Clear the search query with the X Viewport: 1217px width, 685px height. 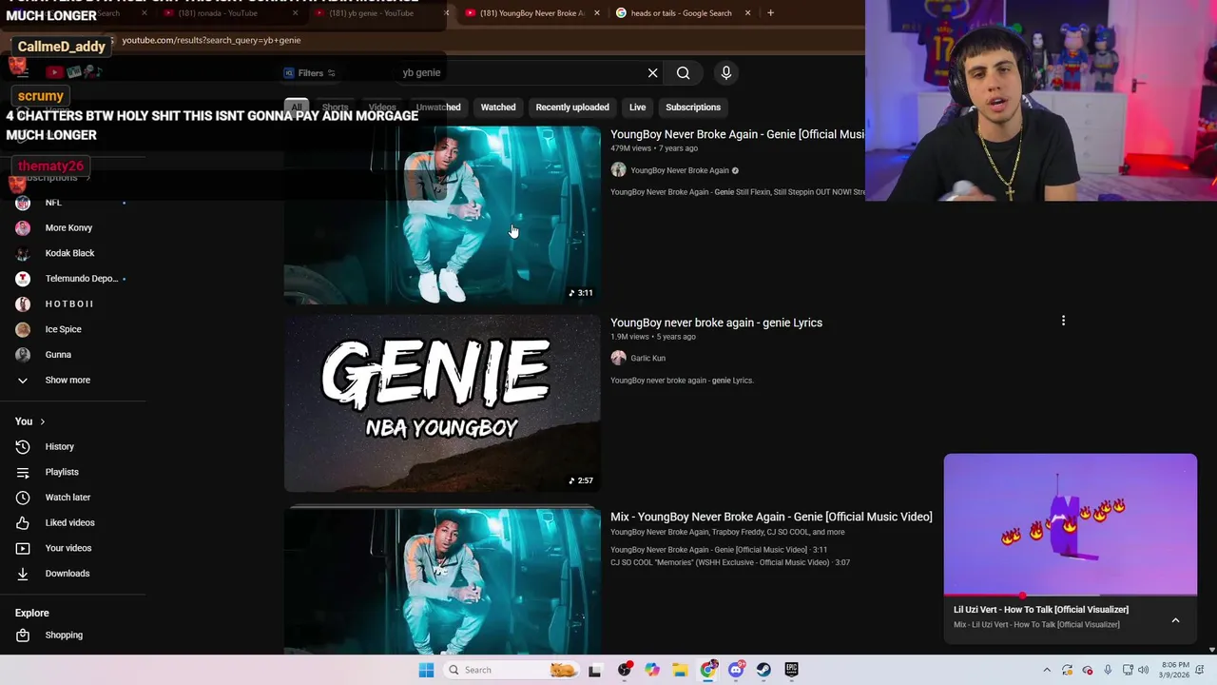coord(652,72)
